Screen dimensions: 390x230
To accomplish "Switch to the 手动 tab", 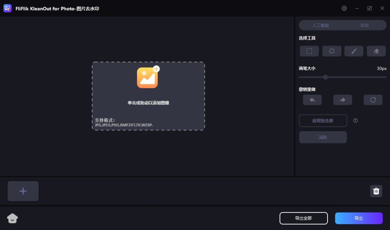I will 364,25.
